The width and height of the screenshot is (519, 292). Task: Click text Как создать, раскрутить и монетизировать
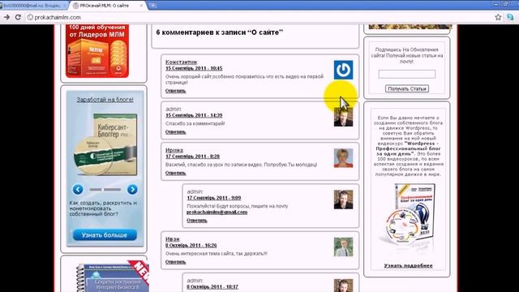coord(103,208)
